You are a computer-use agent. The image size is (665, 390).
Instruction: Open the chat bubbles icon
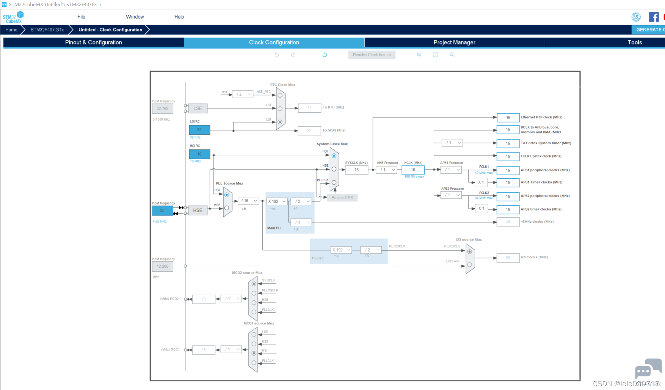648,368
